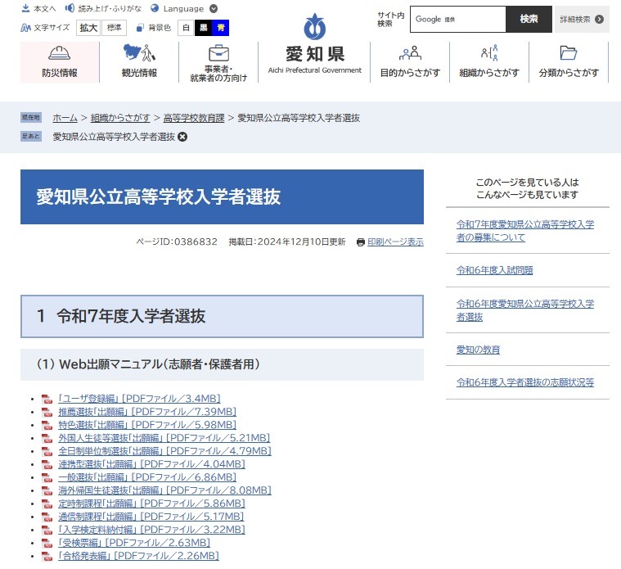Open 「合格発表編」 PDF link

(138, 556)
